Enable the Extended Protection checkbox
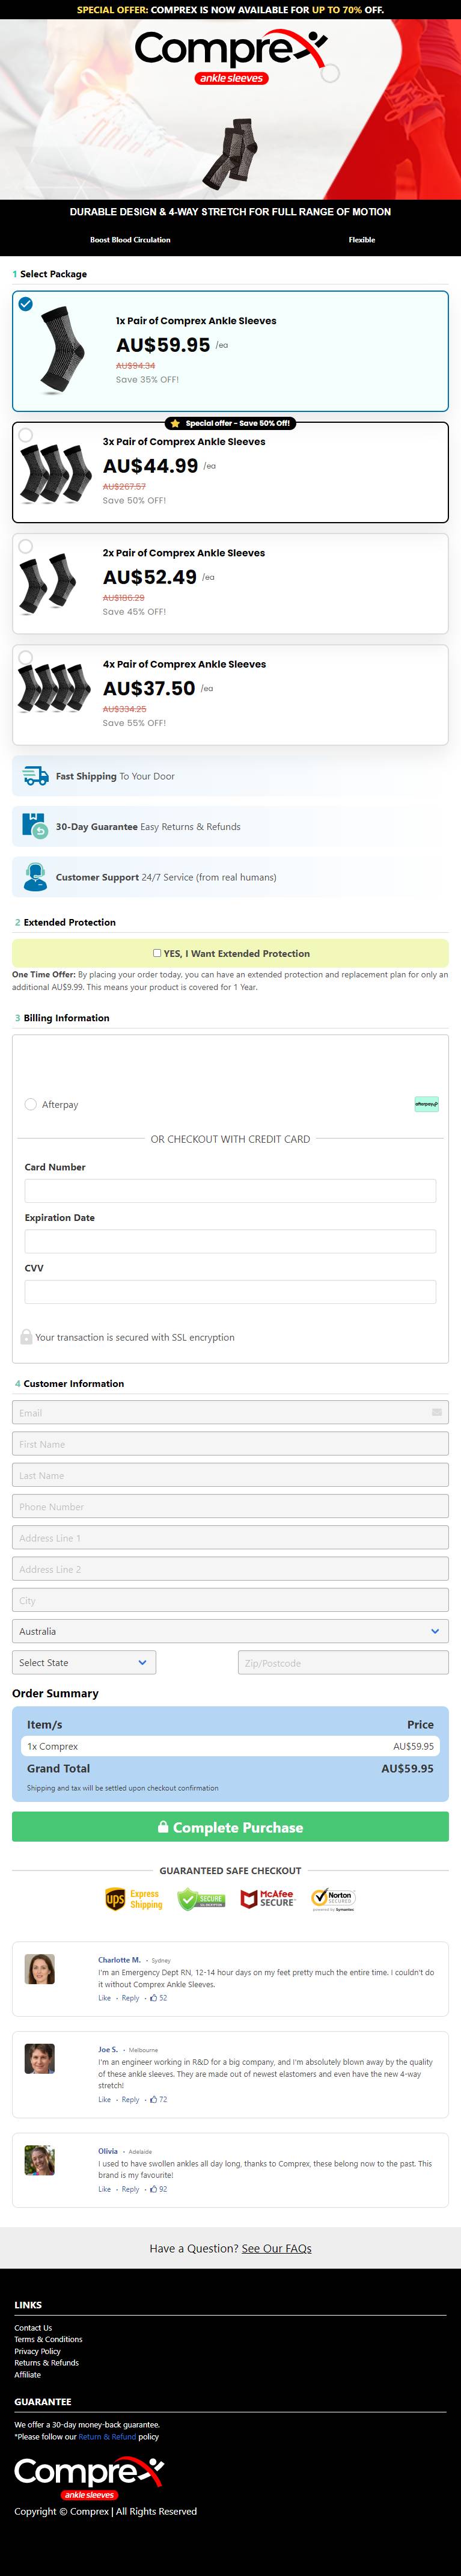Screen dimensions: 461x2576 point(157,953)
